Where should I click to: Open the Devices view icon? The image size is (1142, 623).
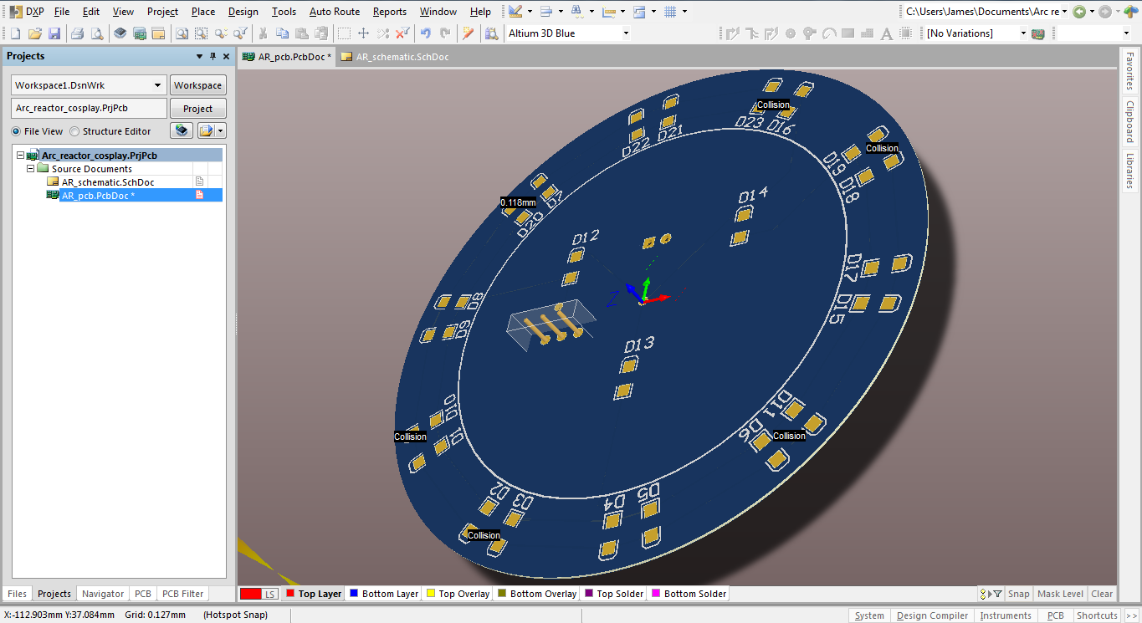(120, 33)
